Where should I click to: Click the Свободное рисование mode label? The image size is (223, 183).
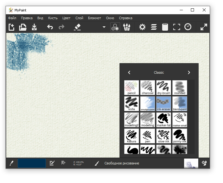[122, 163]
